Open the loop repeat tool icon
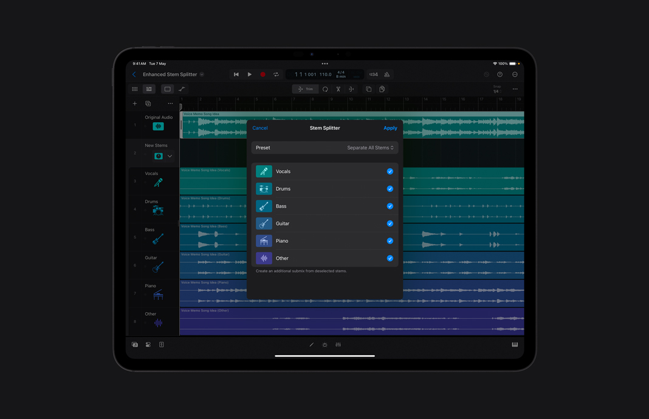This screenshot has width=649, height=419. tap(326, 89)
